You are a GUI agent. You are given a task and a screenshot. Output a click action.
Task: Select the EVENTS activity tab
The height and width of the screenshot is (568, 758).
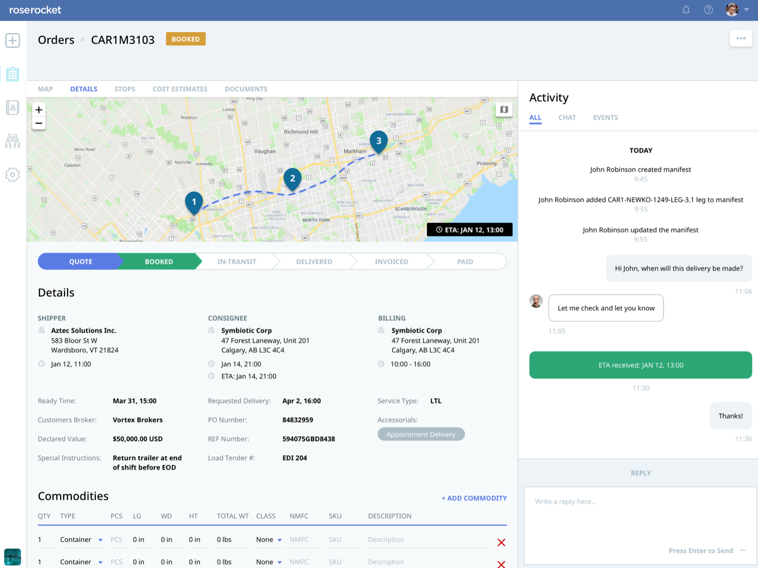(606, 117)
